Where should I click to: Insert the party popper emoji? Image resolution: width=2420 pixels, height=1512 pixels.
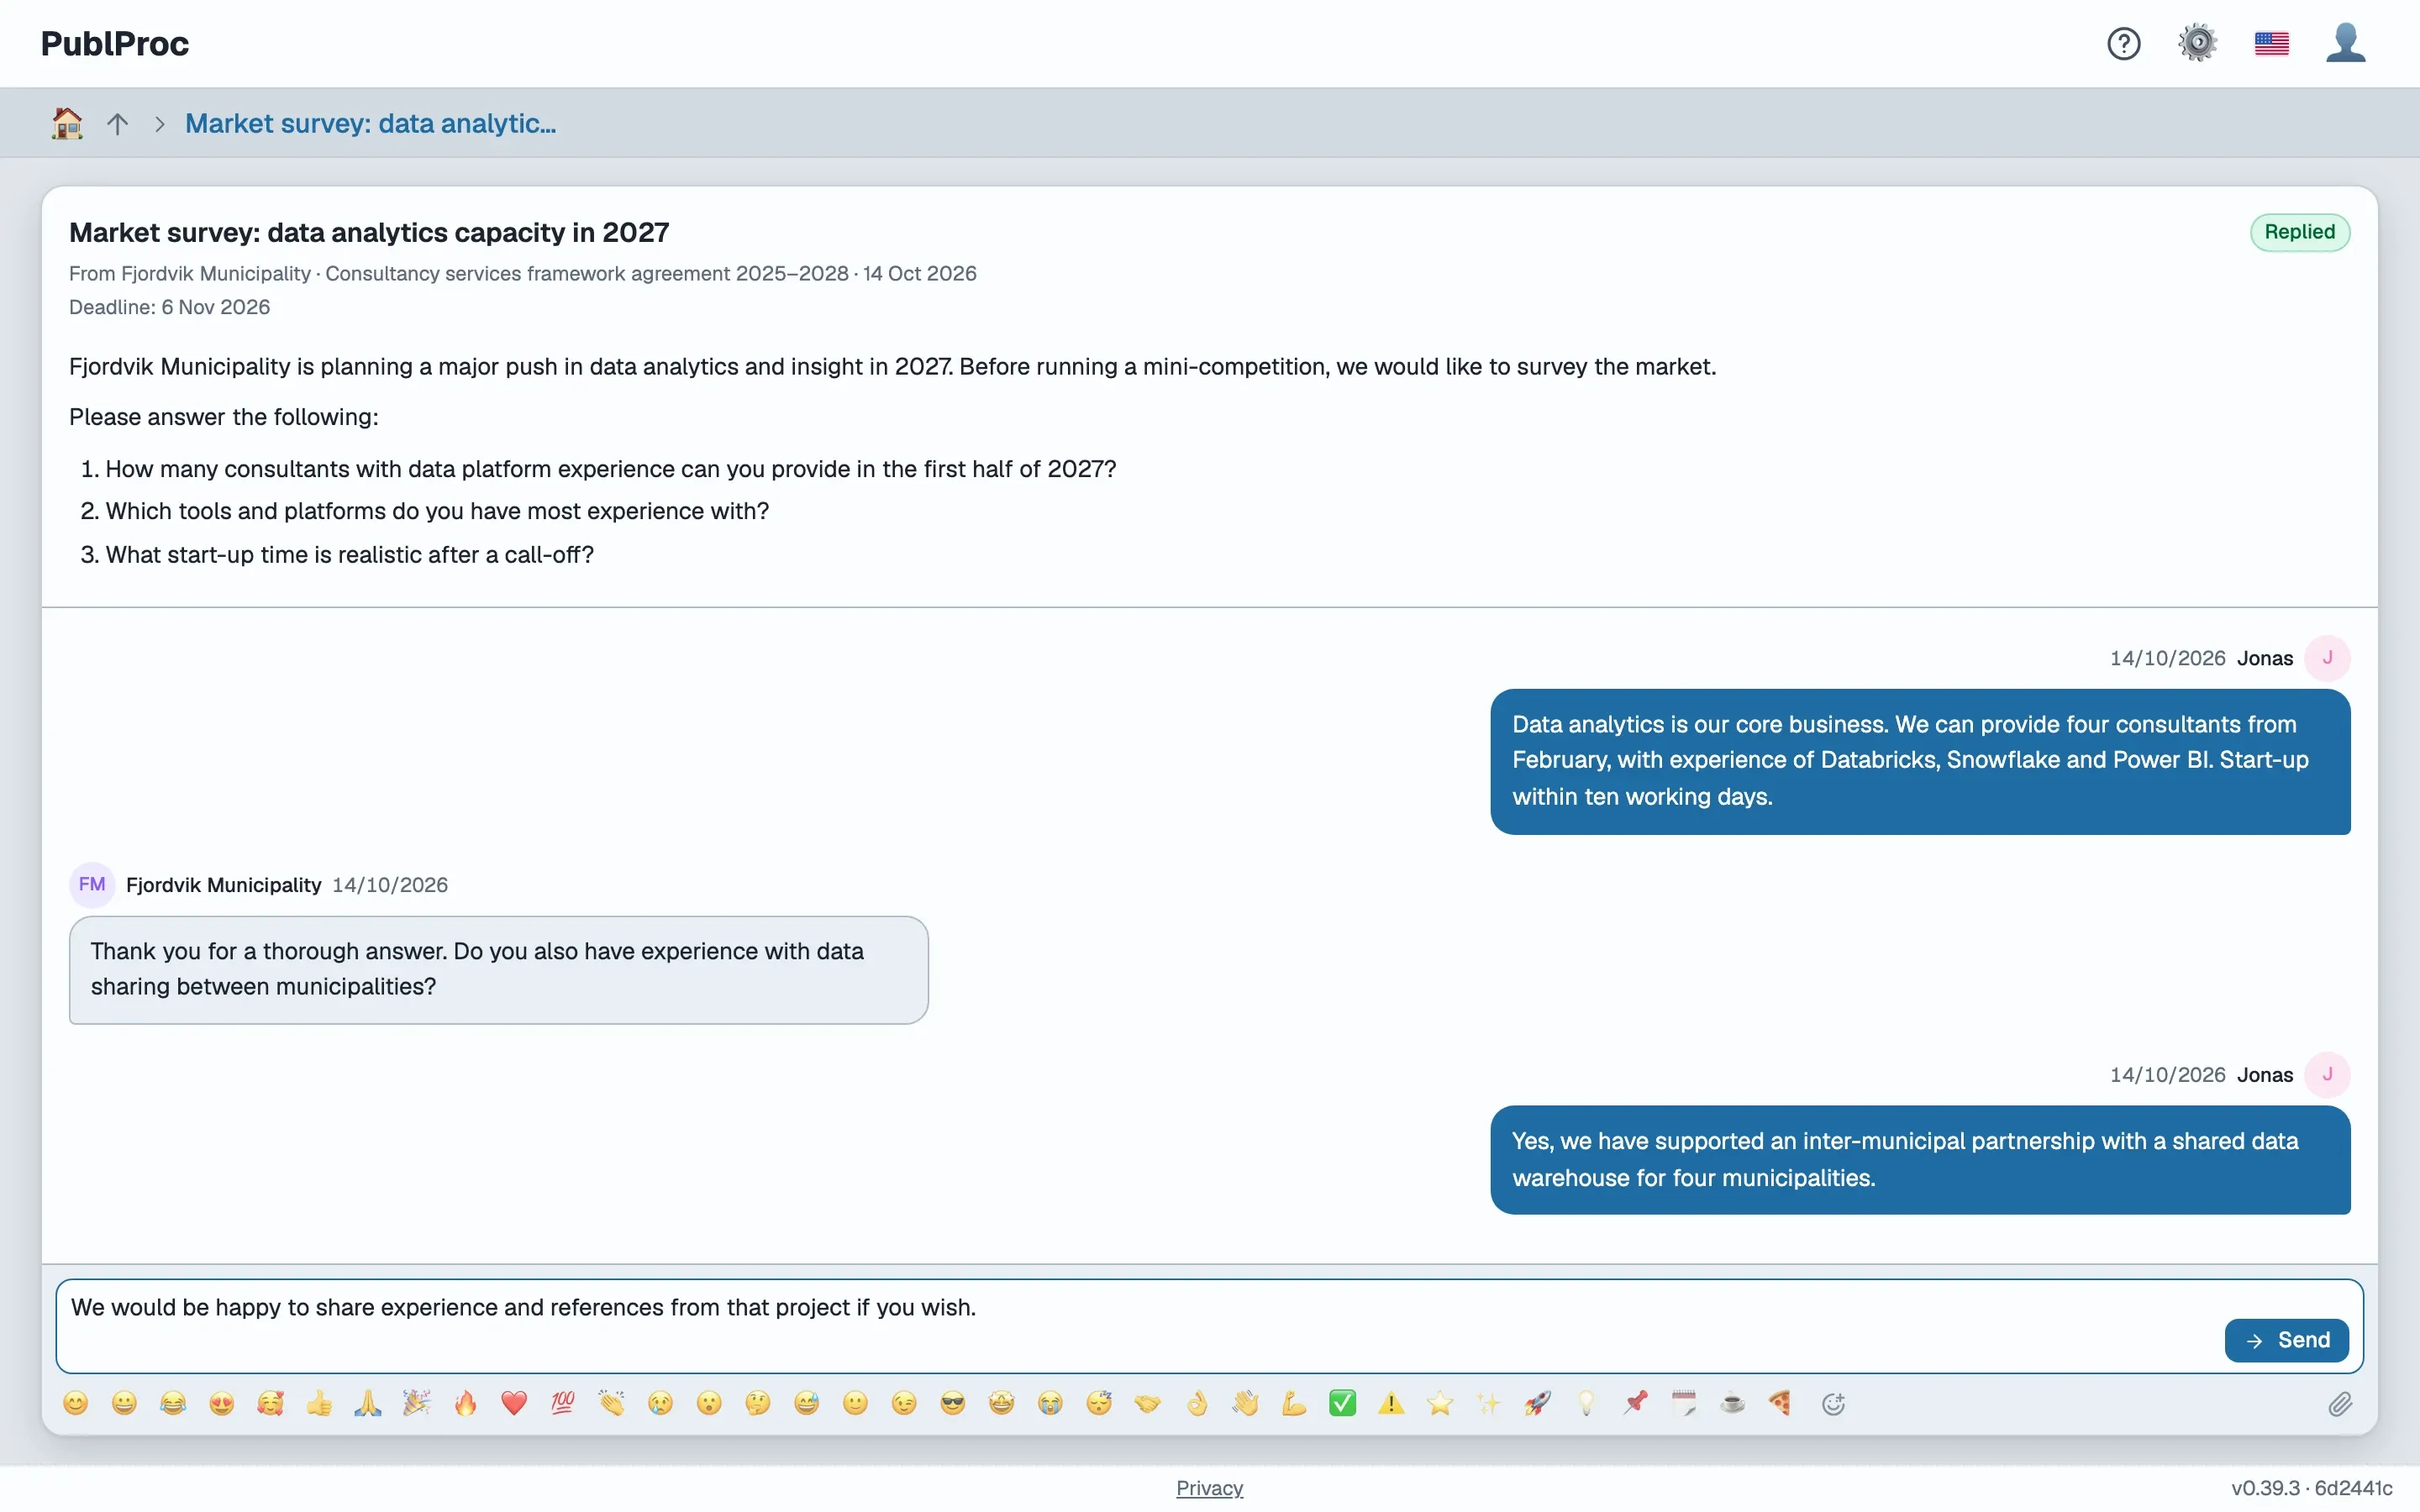tap(416, 1404)
